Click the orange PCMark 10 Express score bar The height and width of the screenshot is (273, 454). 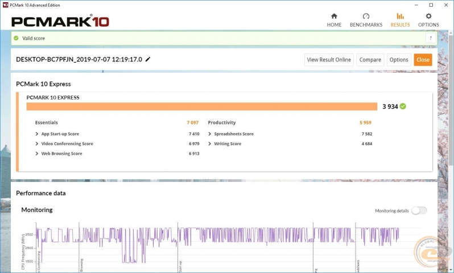[x=202, y=106]
